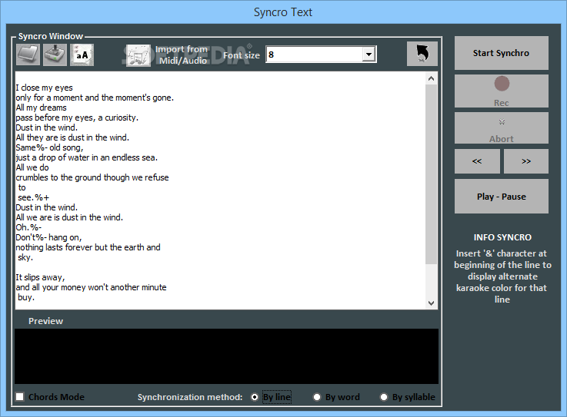
Task: Click the line 'Same%- old song,'
Action: pyautogui.click(x=49, y=147)
